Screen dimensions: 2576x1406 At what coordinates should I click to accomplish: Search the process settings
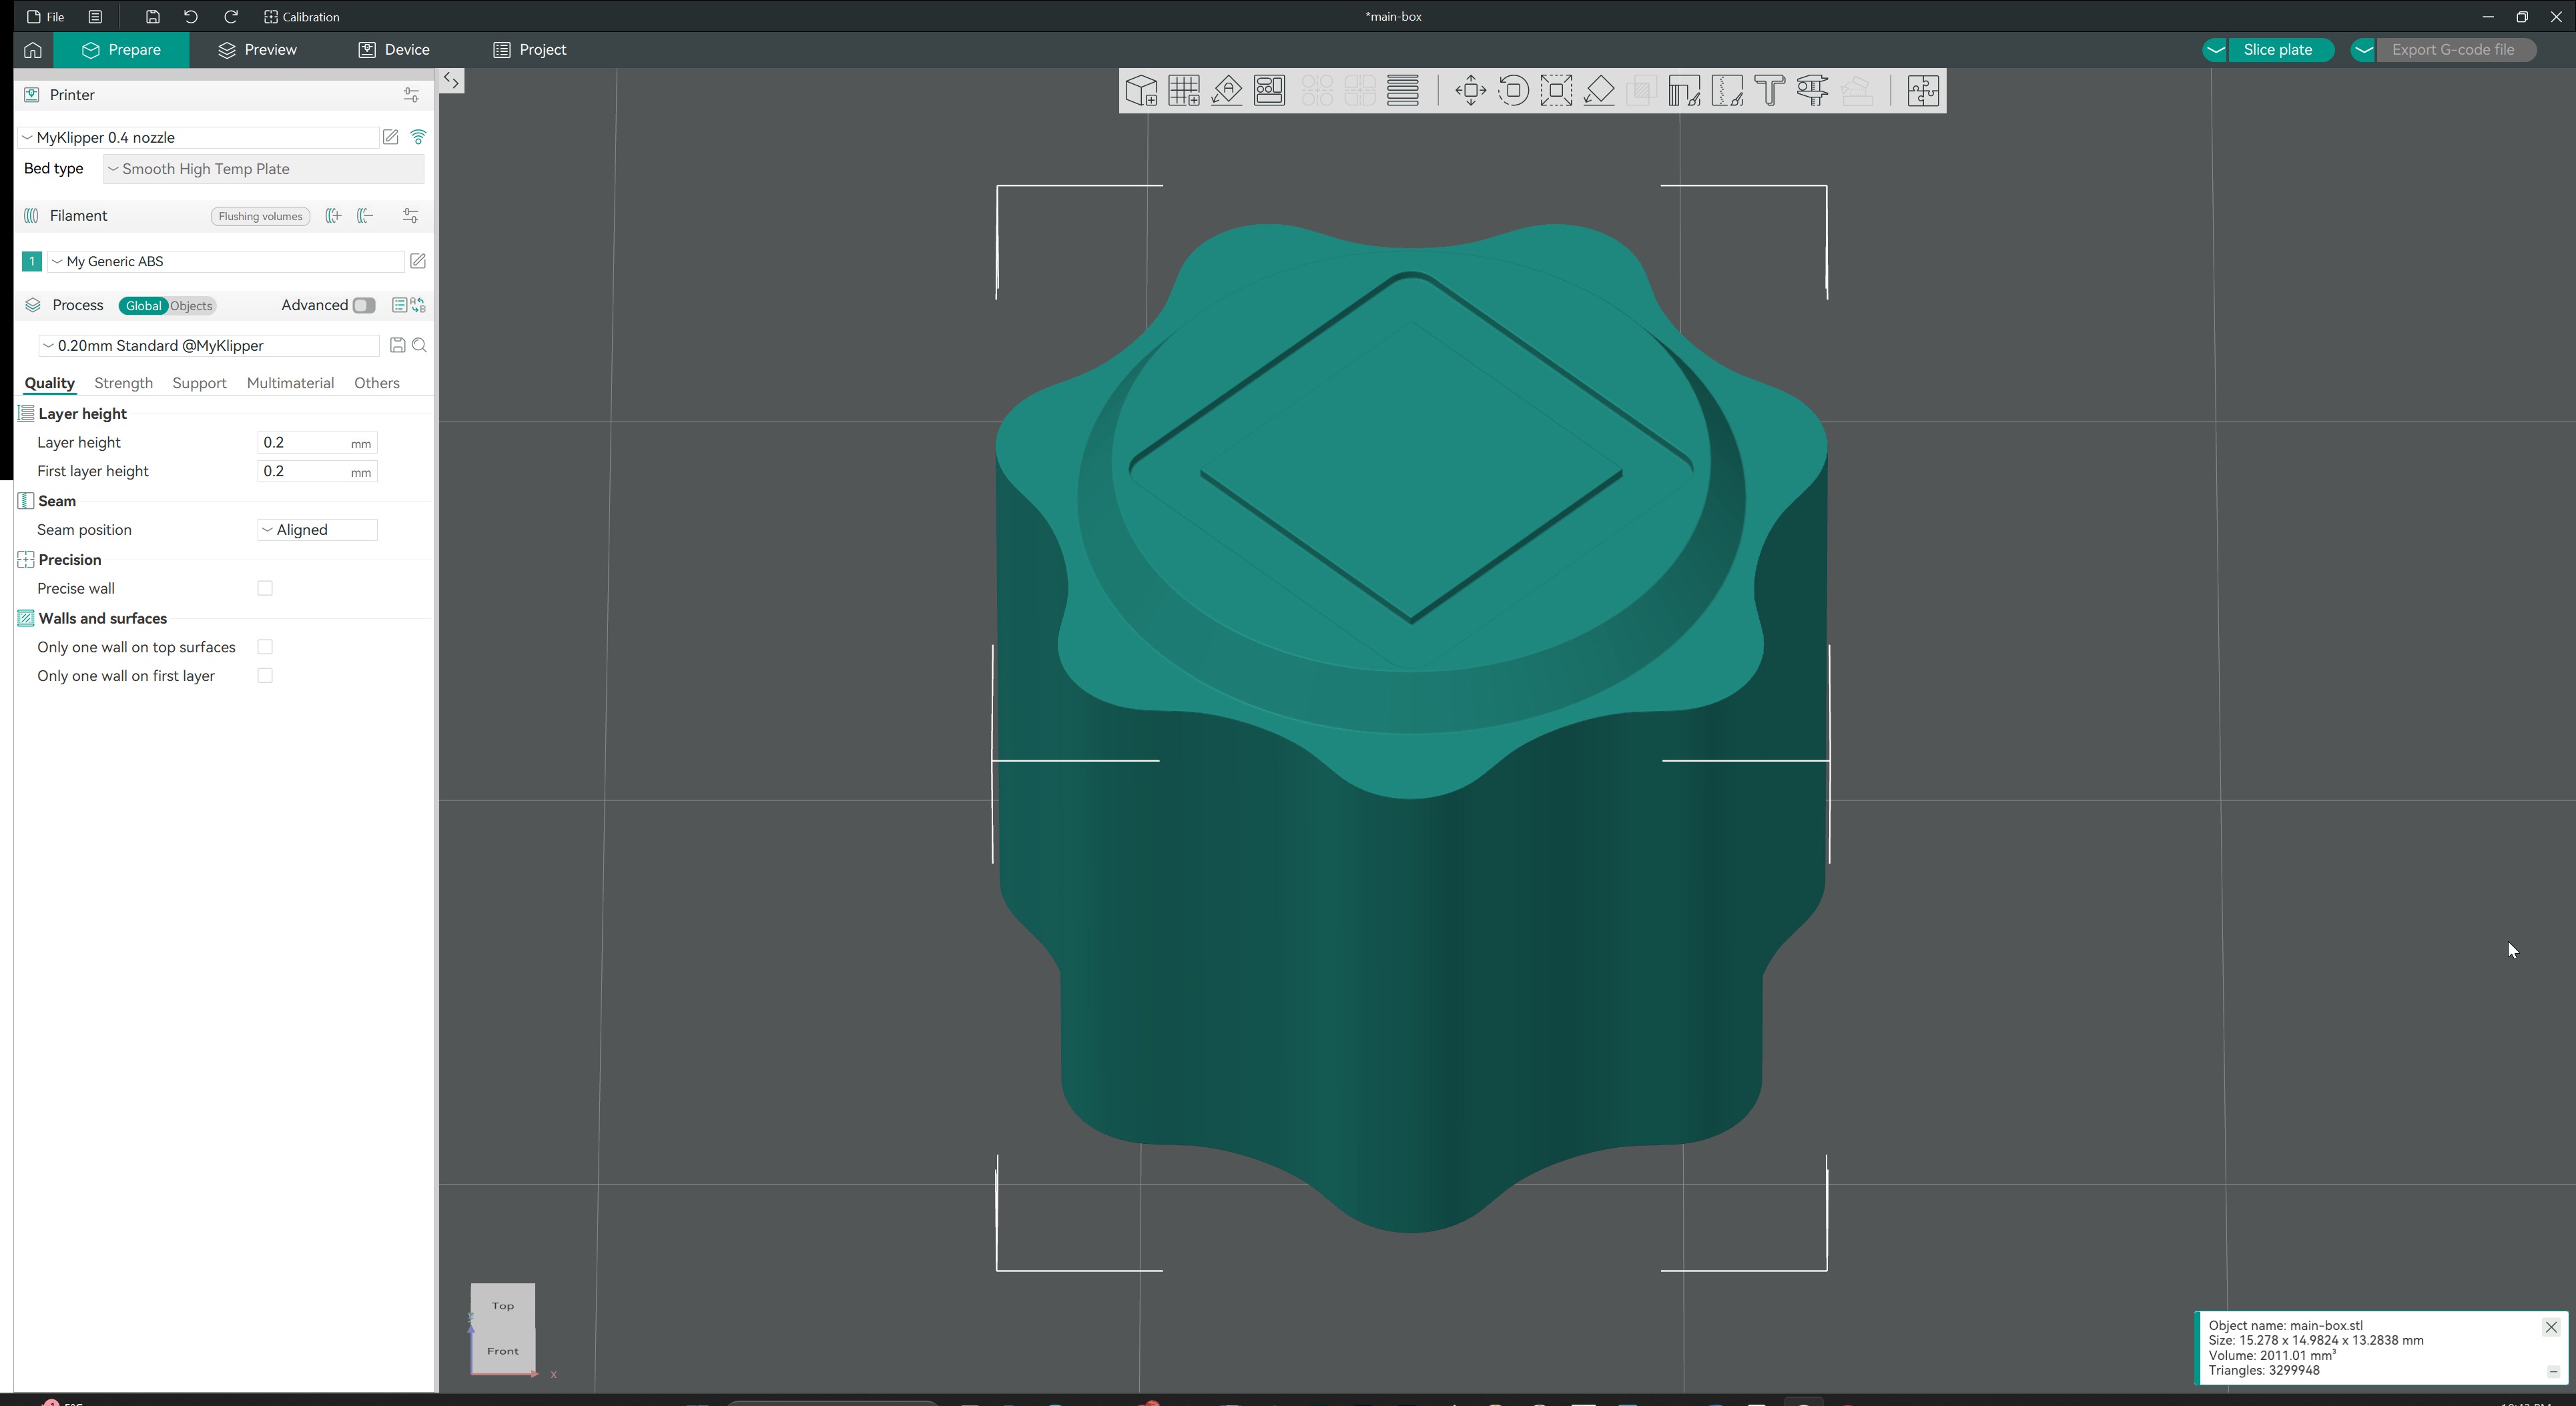[420, 345]
